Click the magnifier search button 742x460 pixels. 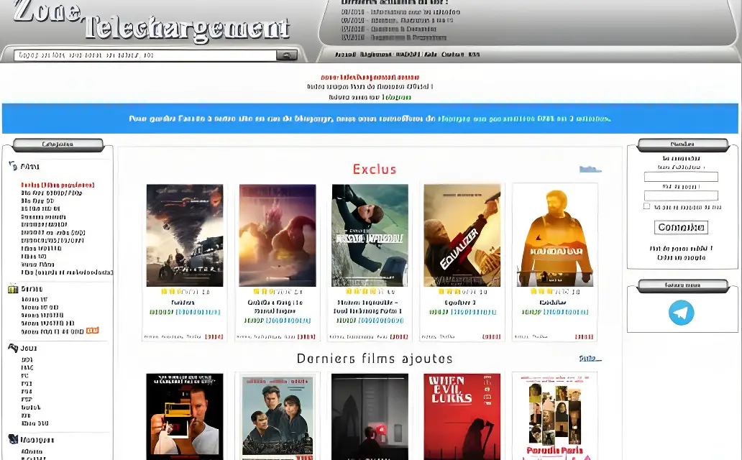coord(287,55)
